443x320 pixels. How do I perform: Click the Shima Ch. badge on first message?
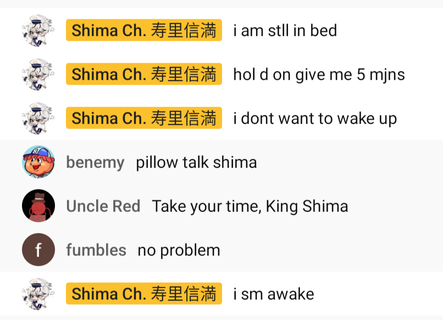pos(144,30)
